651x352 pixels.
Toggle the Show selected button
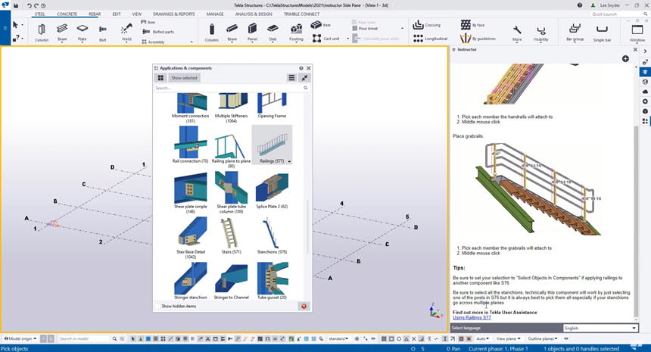[x=185, y=78]
